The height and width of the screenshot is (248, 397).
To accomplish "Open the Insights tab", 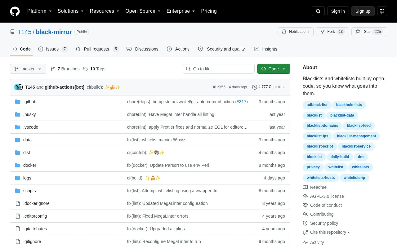I will (x=265, y=49).
